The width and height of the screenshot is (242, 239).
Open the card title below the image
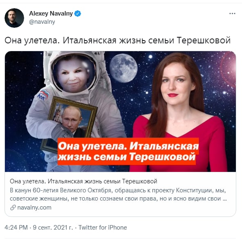[x=84, y=181]
